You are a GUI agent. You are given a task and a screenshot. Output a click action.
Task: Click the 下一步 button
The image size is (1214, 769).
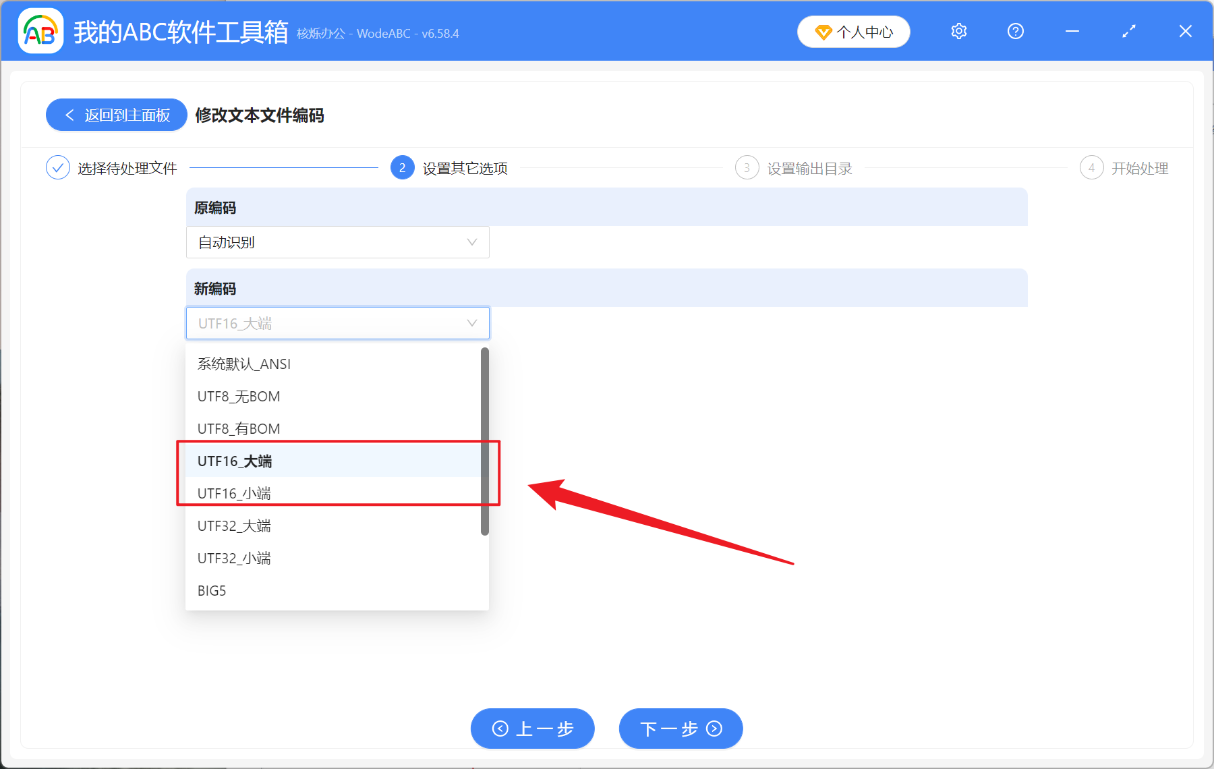click(680, 729)
